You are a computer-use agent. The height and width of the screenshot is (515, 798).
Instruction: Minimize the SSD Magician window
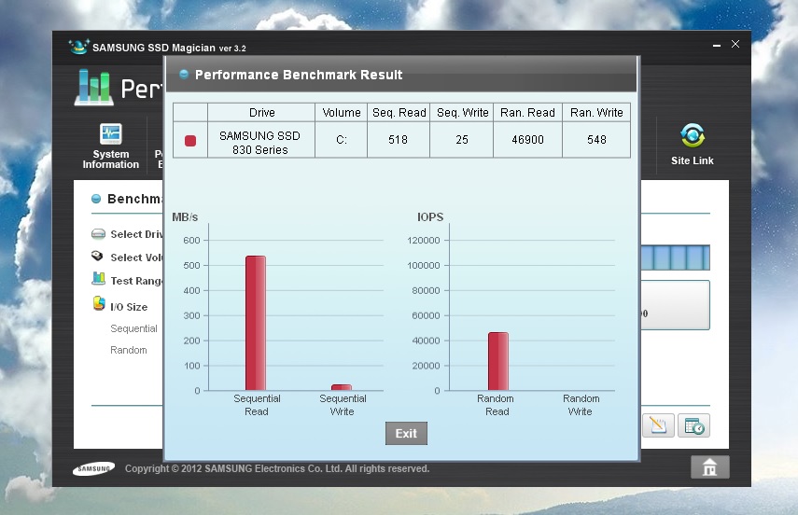[717, 46]
